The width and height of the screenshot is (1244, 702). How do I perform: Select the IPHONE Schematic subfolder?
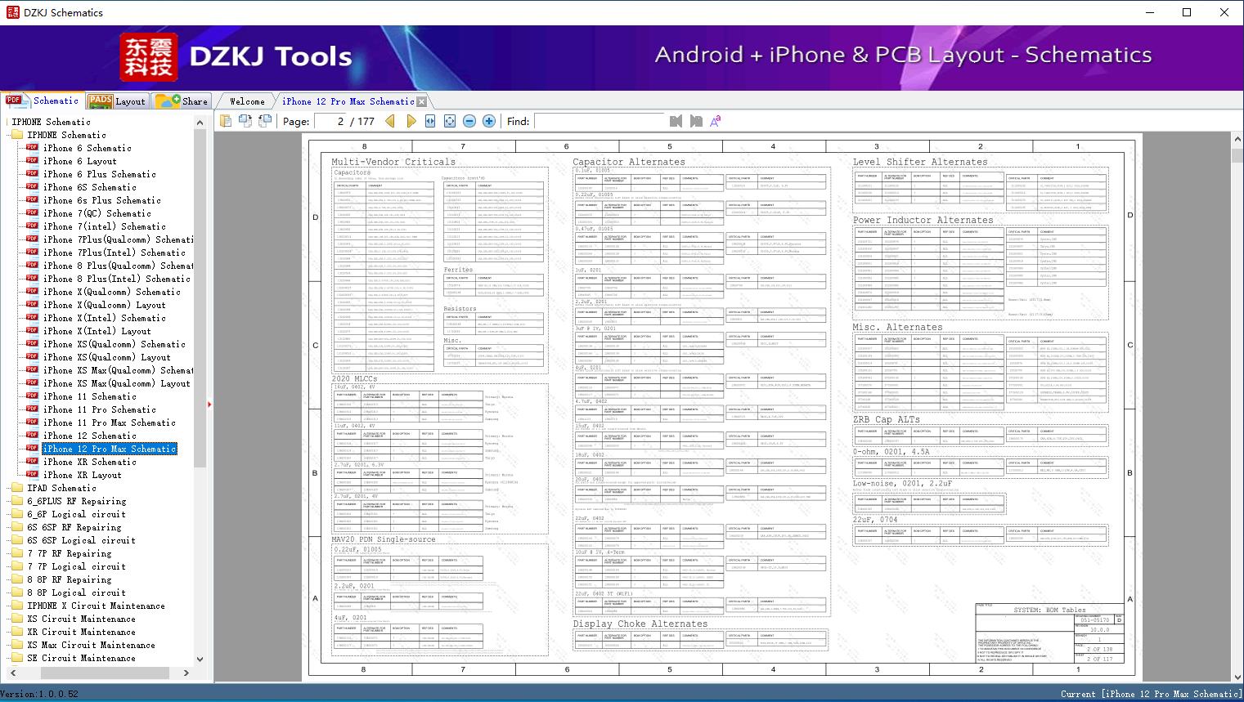67,135
